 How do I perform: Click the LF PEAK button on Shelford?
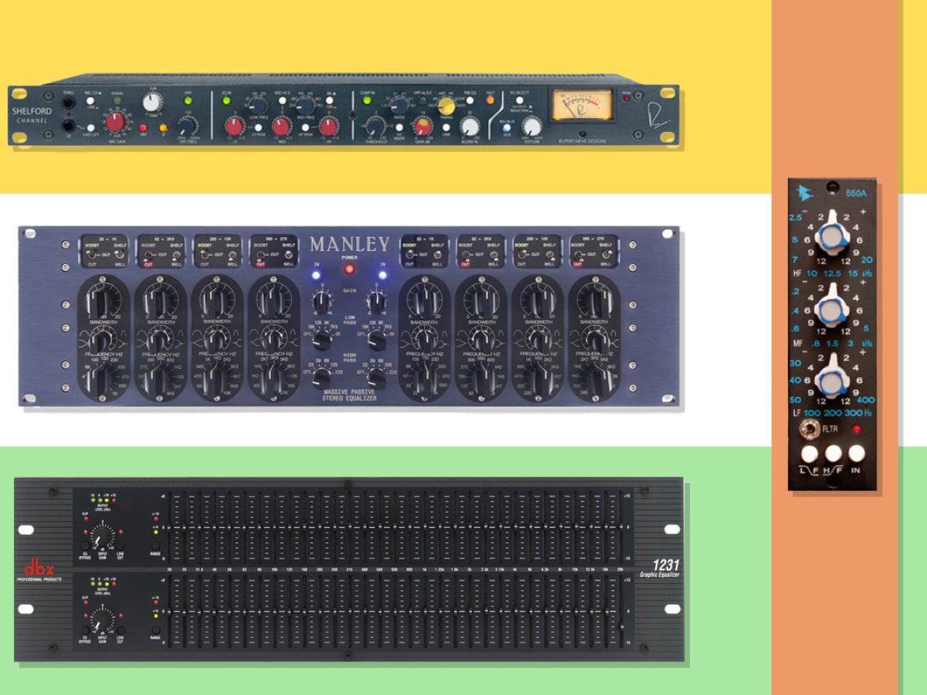click(258, 127)
